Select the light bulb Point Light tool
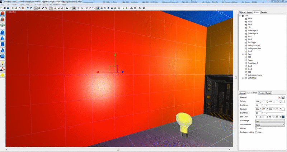Viewport: 287px width, 152px height. click(x=3, y=63)
